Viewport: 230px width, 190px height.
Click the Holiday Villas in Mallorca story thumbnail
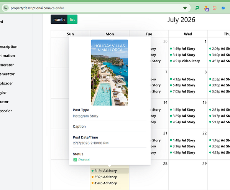110,73
